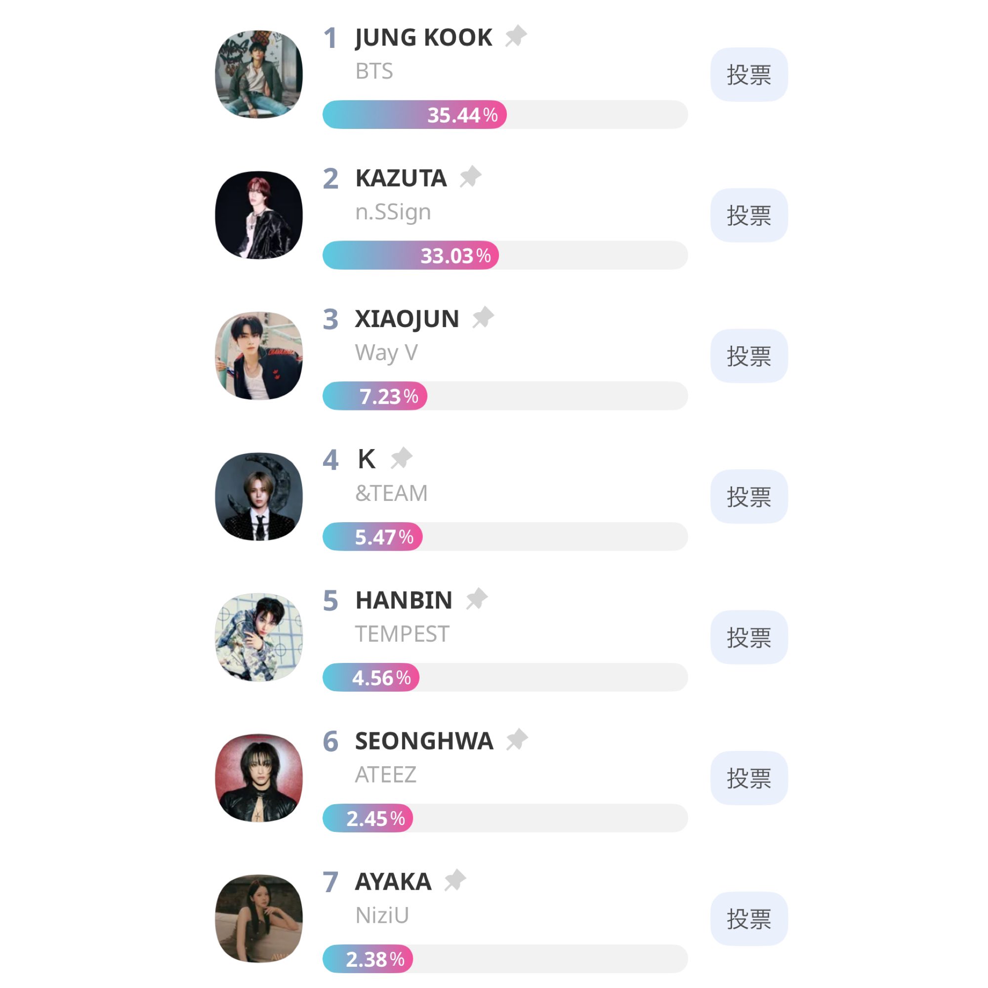This screenshot has height=988, width=988.
Task: Pin the &TEAM member K
Action: point(401,458)
